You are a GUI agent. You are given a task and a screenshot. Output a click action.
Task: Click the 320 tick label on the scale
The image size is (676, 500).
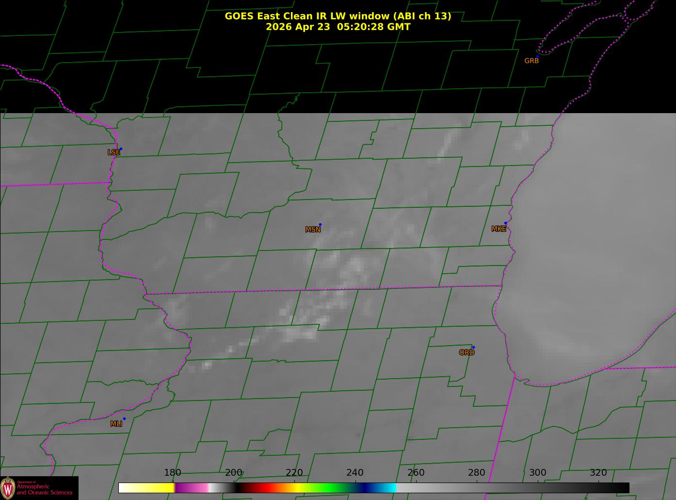tap(598, 472)
